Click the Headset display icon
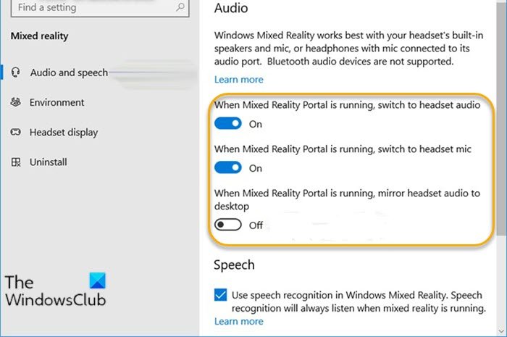507x337 pixels. (15, 132)
